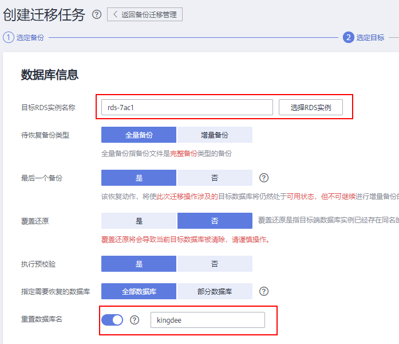This screenshot has height=344, width=399.
Task: Toggle the 重置数据库名 switch
Action: tap(112, 320)
